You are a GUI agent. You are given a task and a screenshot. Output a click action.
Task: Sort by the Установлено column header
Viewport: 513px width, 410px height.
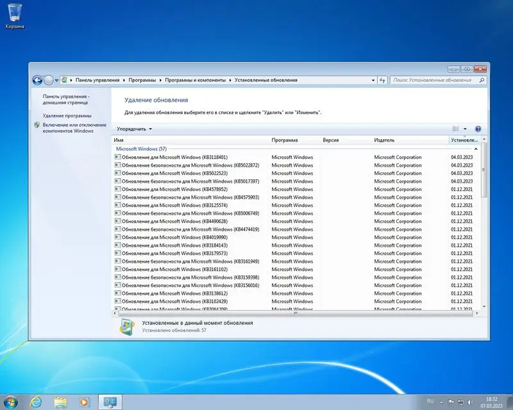[464, 140]
